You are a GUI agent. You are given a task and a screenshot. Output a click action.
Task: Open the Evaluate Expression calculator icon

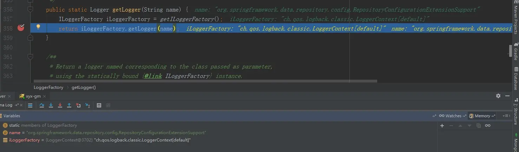point(99,105)
